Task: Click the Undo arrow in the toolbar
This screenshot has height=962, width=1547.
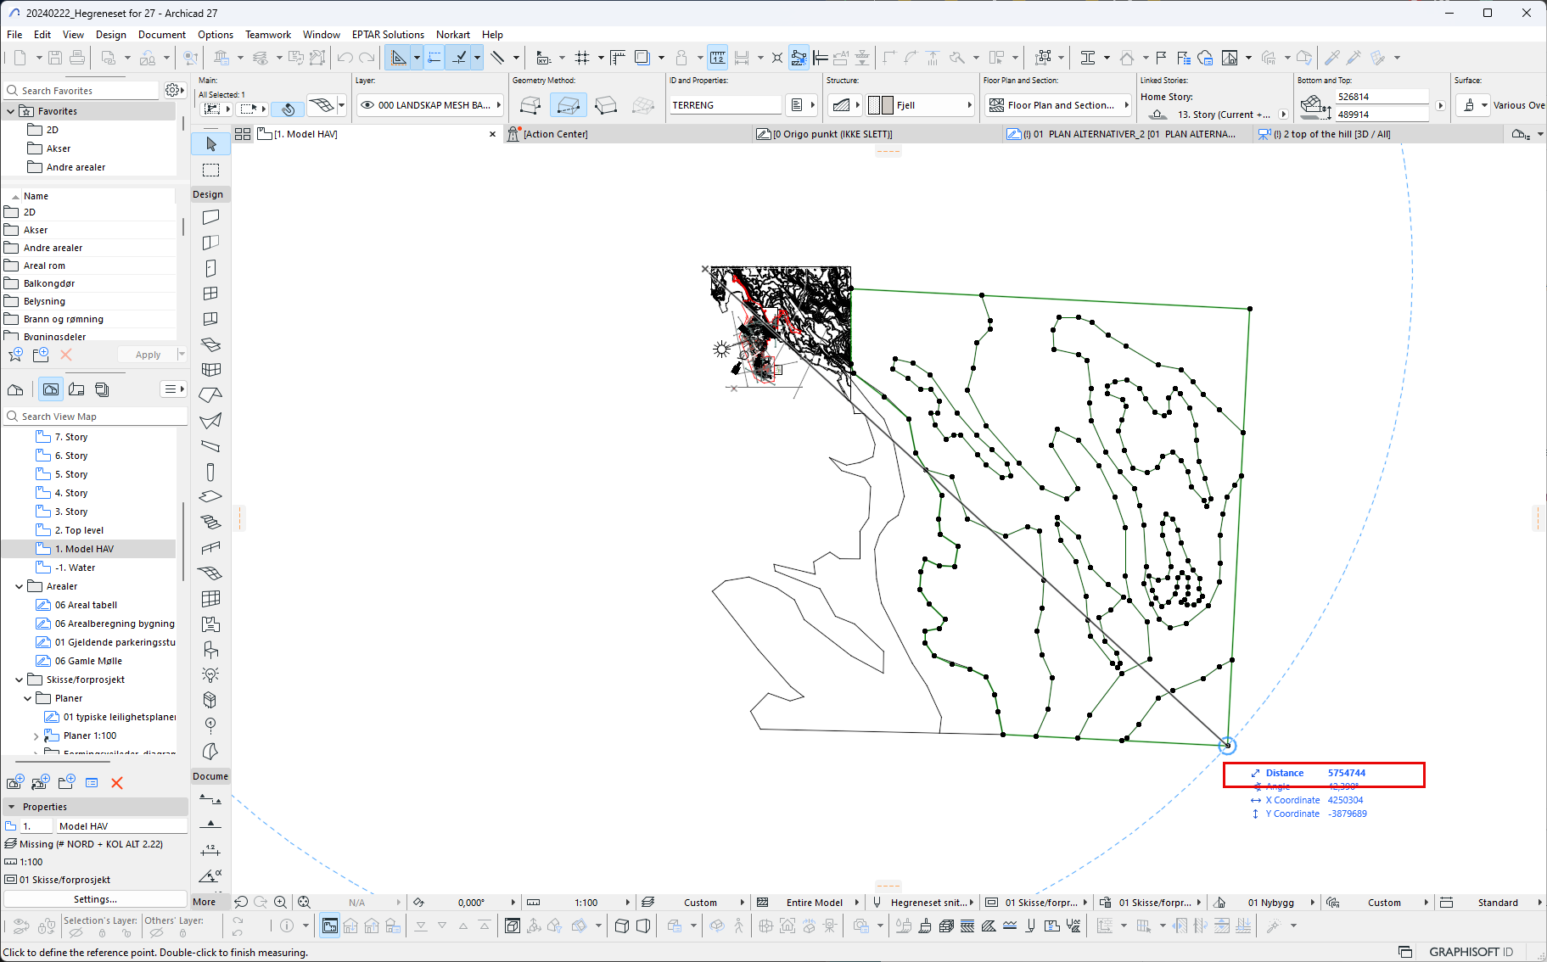Action: pos(345,58)
